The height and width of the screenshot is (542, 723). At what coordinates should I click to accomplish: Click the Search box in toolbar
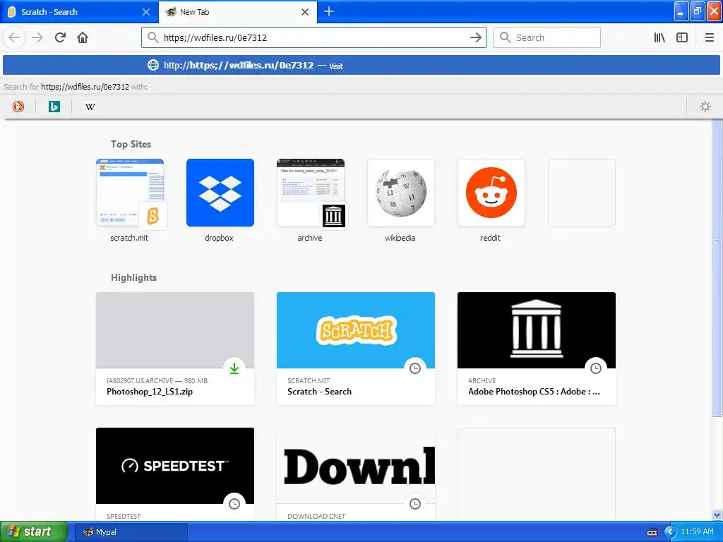[x=547, y=37]
